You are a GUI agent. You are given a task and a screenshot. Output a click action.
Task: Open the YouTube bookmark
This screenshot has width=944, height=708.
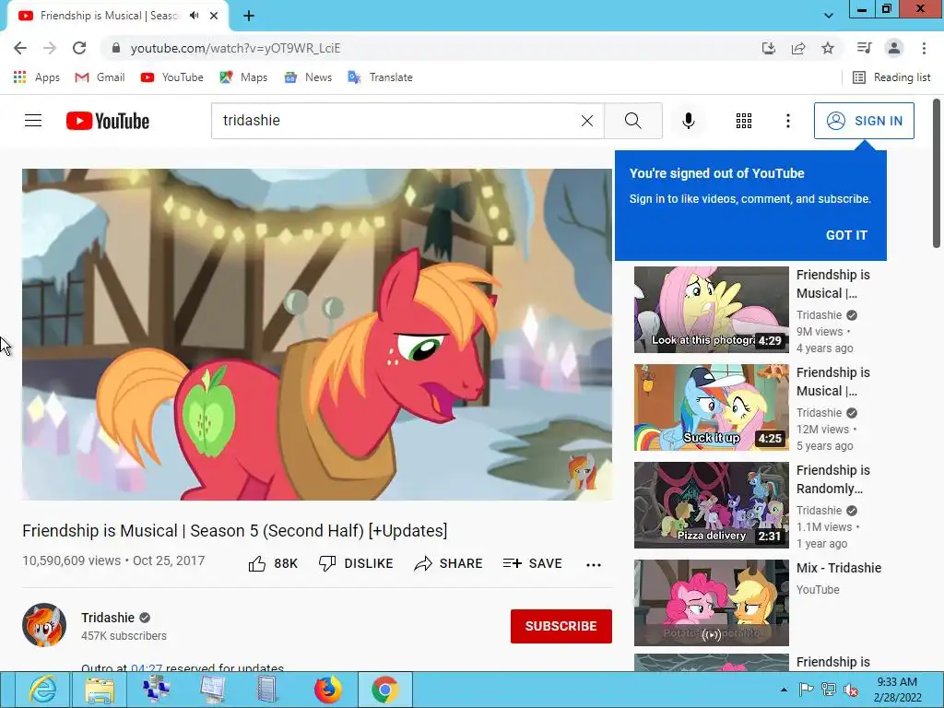171,77
